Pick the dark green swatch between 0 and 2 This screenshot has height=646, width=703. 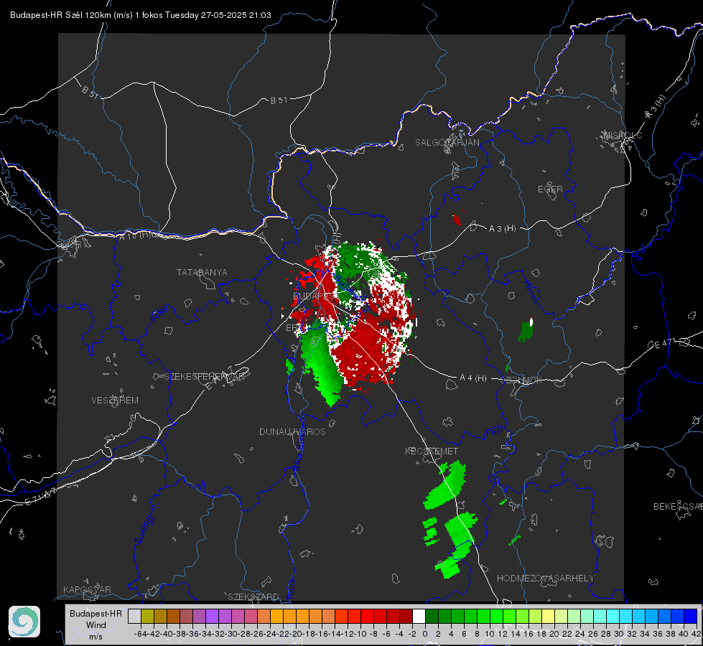point(432,617)
